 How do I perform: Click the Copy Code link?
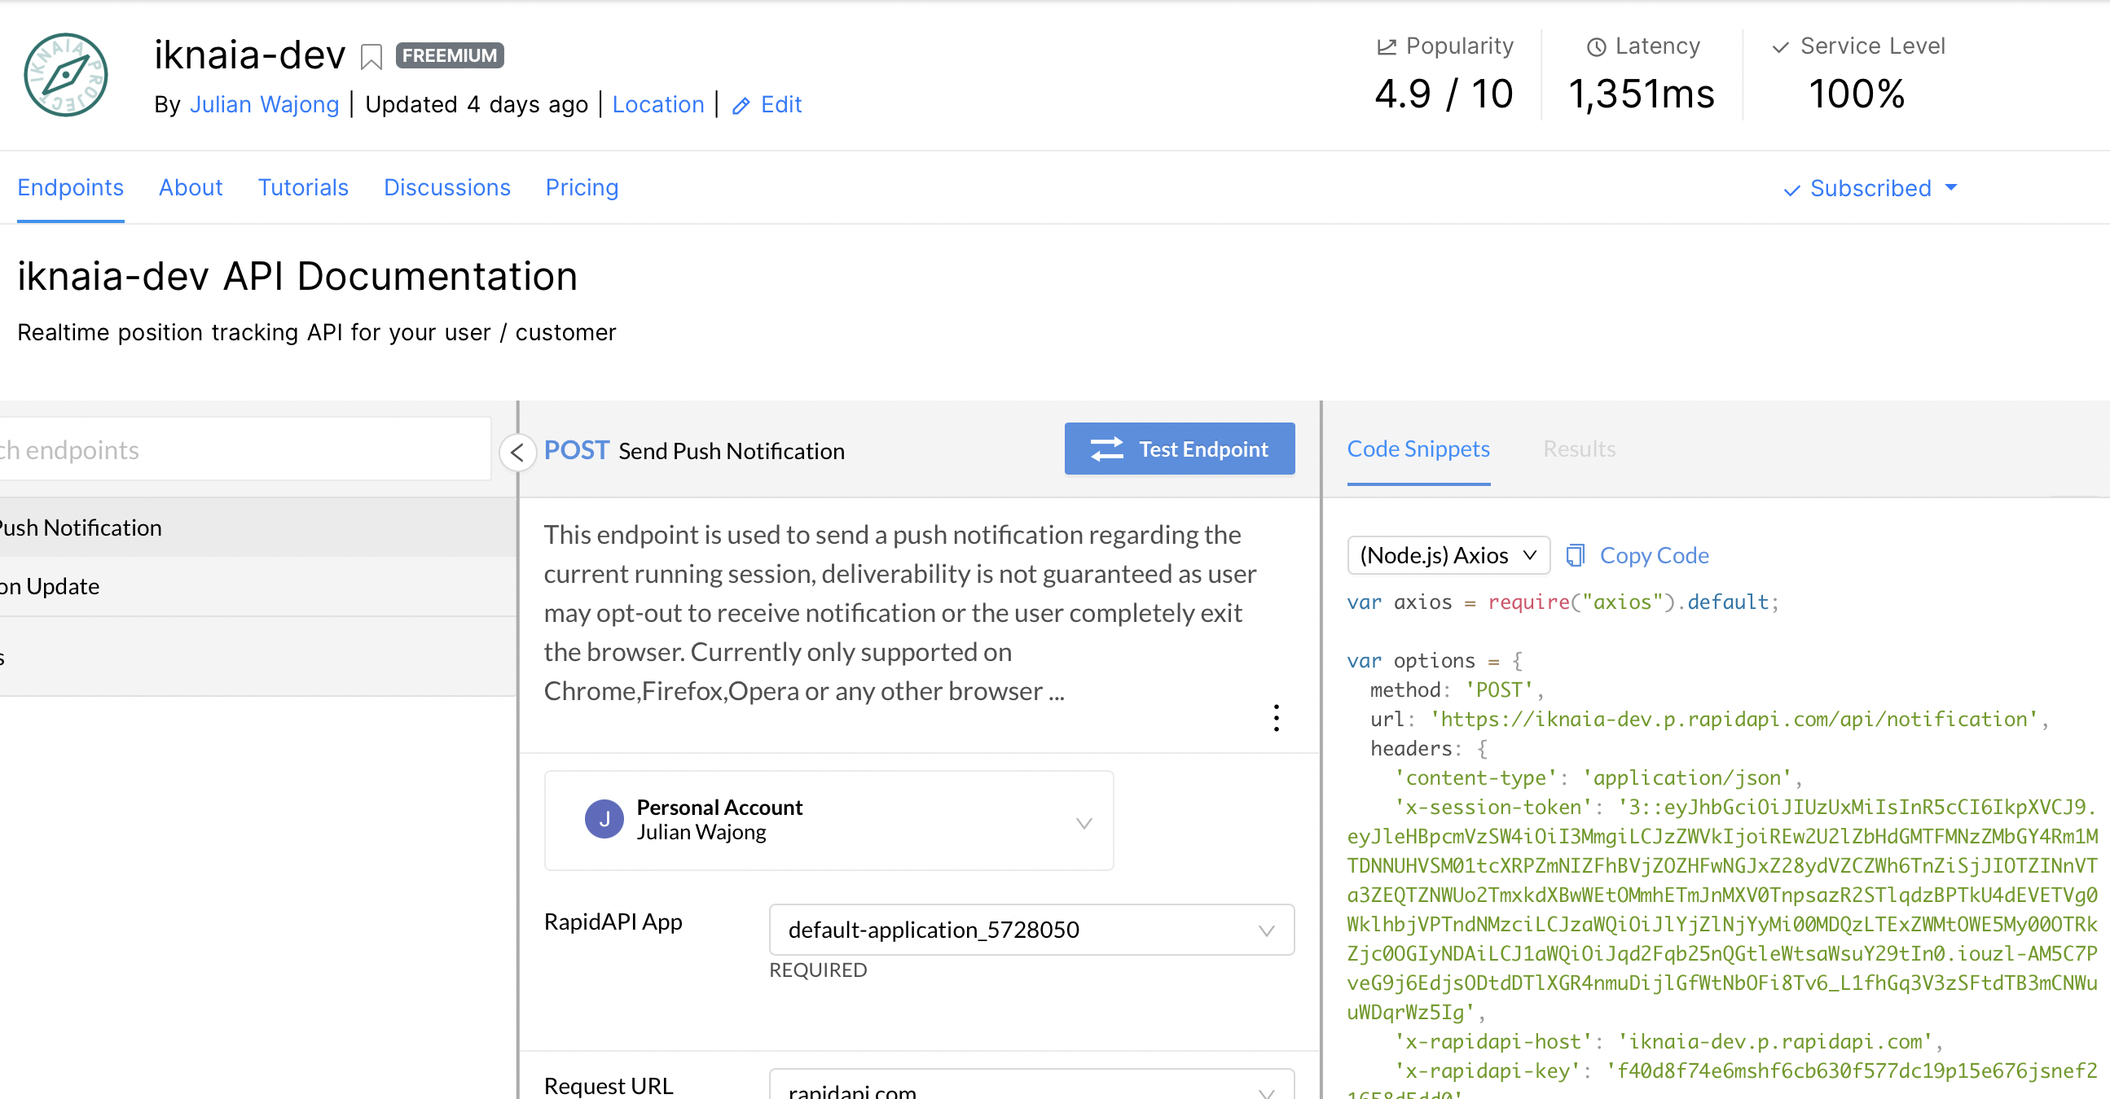coord(1655,556)
